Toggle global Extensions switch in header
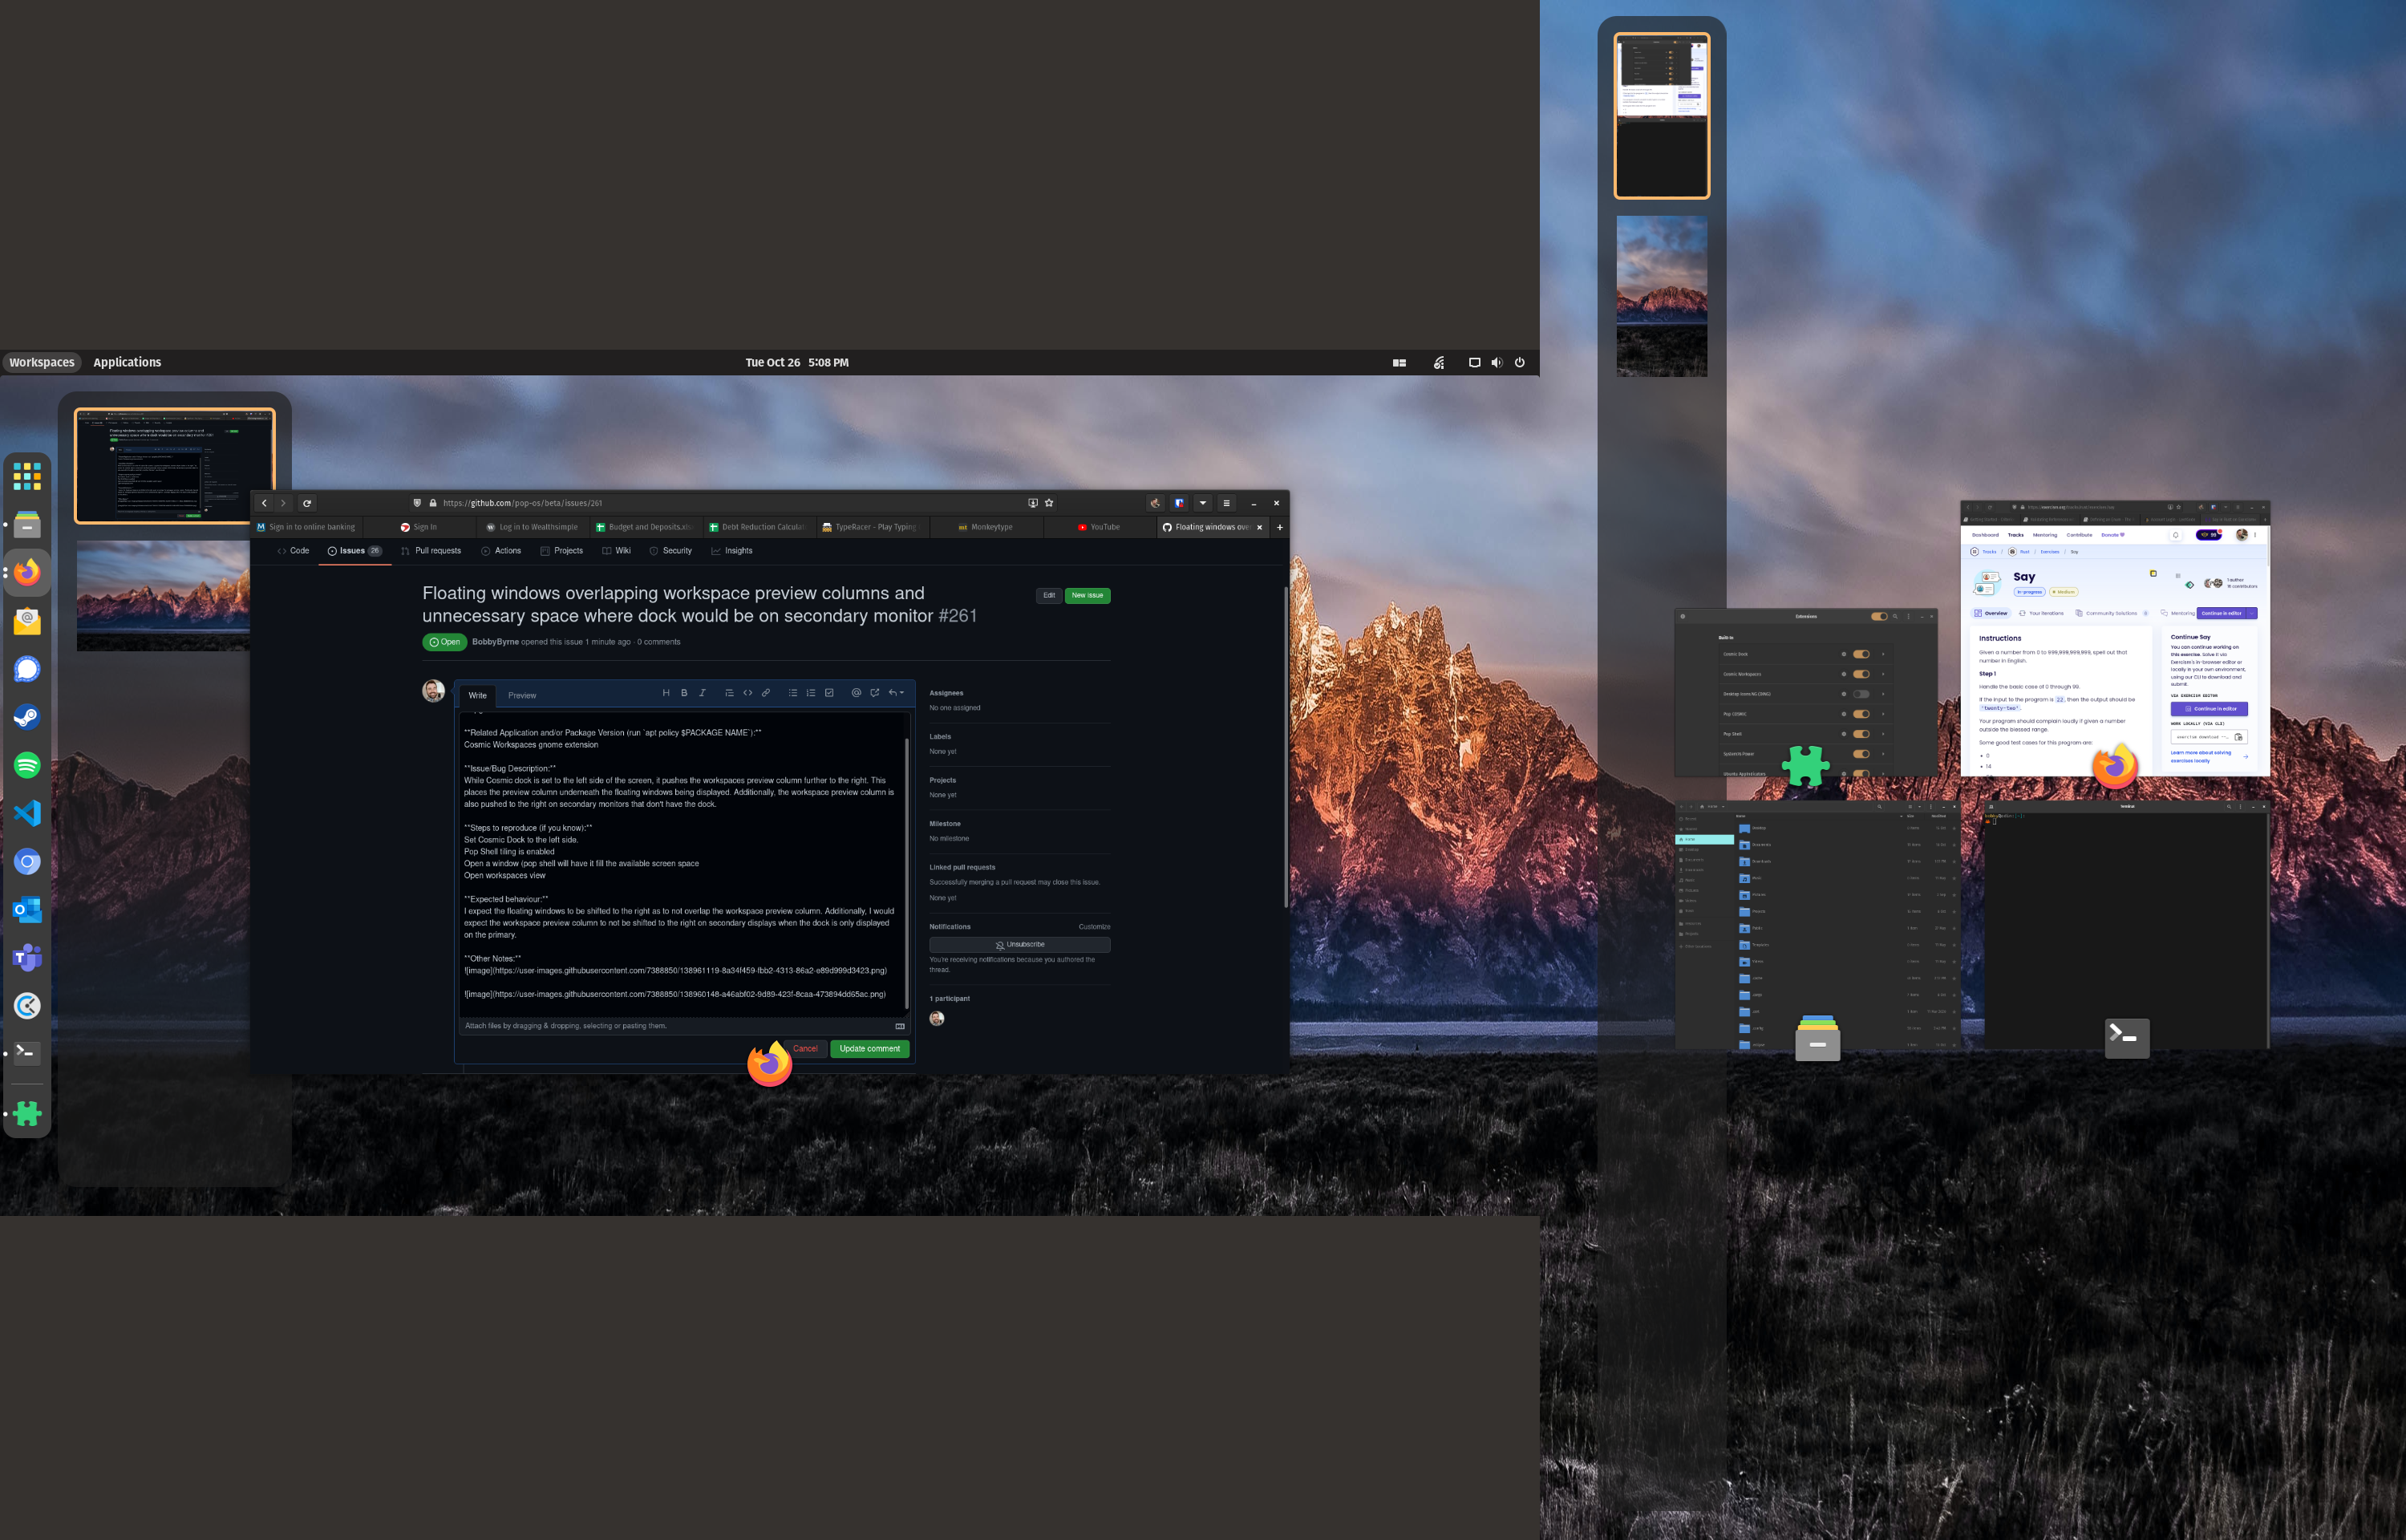Viewport: 2406px width, 1540px height. pyautogui.click(x=1879, y=616)
